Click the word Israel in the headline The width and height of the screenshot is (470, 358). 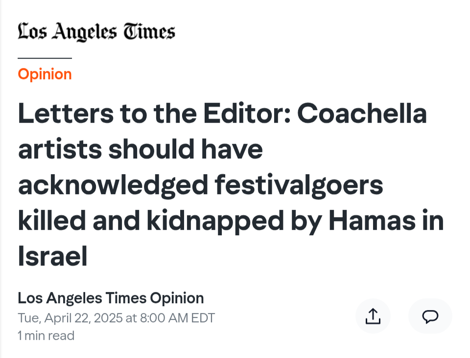pyautogui.click(x=53, y=256)
